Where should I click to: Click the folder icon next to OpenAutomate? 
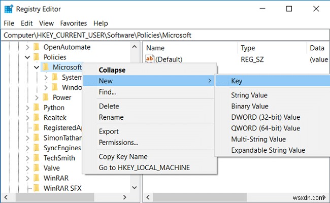[x=36, y=47]
